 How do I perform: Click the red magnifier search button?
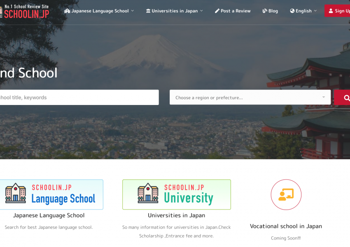tap(344, 98)
